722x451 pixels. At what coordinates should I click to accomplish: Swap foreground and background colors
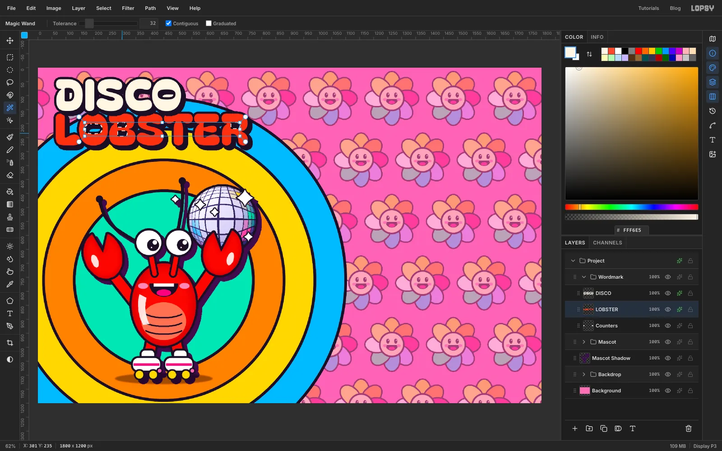[x=589, y=54]
